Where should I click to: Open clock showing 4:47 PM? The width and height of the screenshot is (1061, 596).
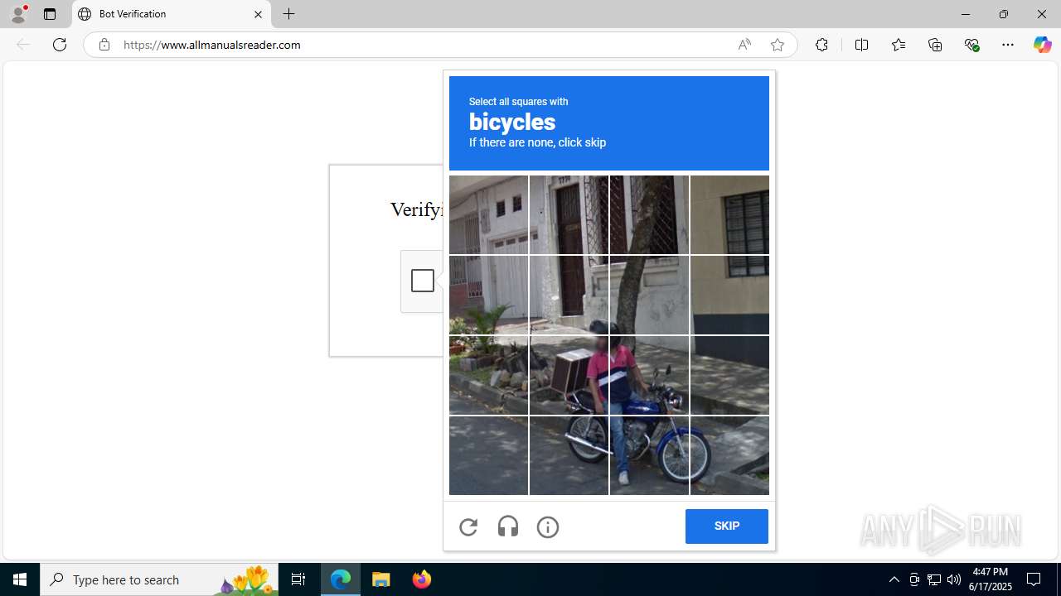991,579
